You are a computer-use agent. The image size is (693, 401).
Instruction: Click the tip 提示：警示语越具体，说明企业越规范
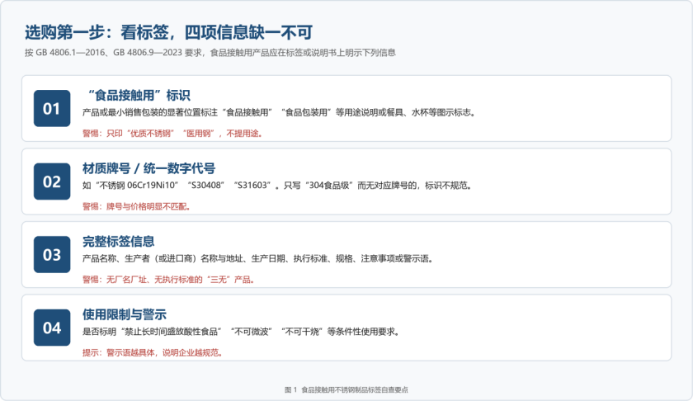153,352
